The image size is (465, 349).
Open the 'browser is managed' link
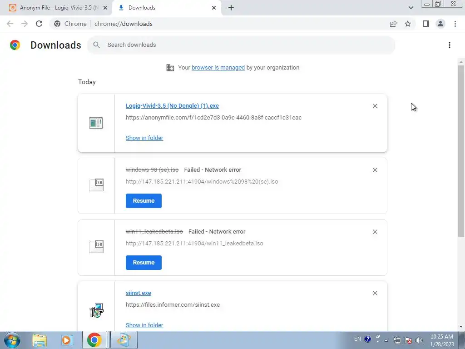[x=218, y=68]
